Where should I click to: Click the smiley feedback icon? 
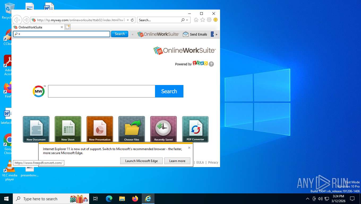(x=216, y=20)
